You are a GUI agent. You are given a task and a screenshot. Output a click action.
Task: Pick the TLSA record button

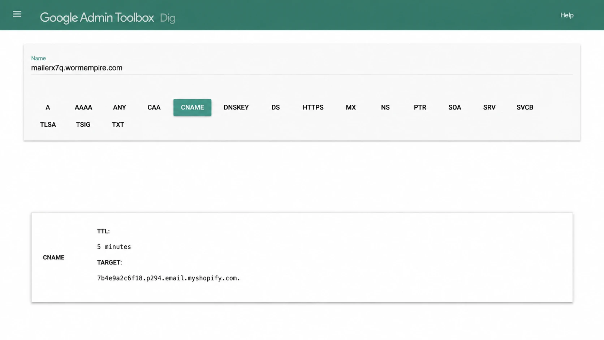[x=48, y=124]
